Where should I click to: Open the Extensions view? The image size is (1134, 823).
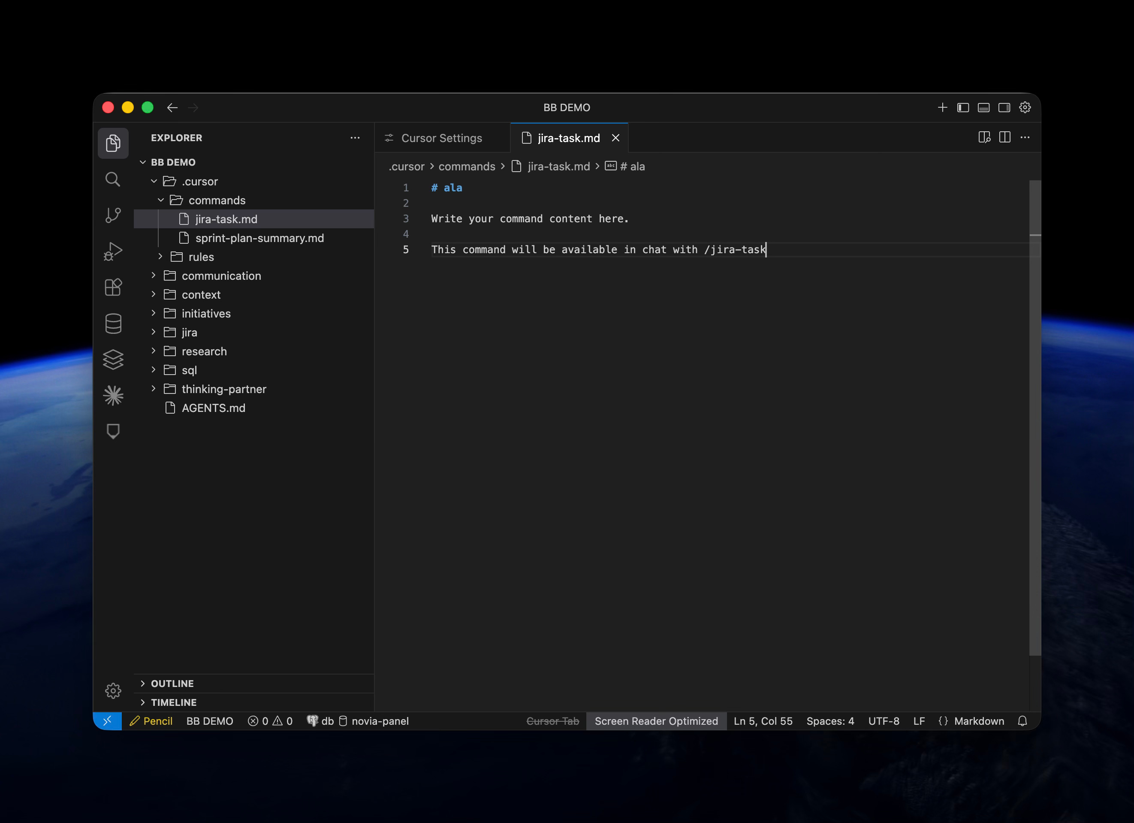[x=113, y=287]
